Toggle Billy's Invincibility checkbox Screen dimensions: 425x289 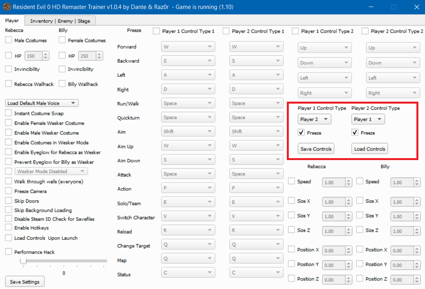(62, 69)
